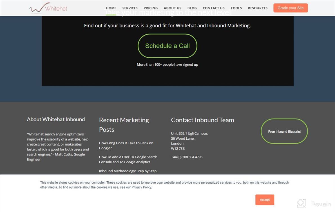Click the Privacy Policy link in cookie banner
Screen dimensions: 335x212
(x=141, y=187)
